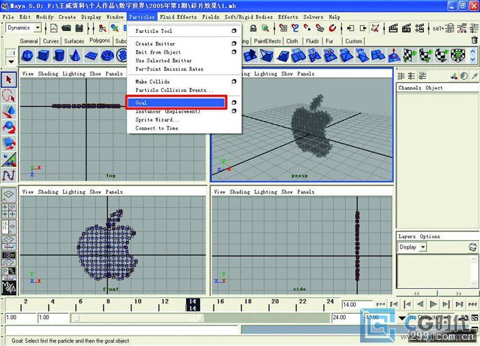Click the single perspective view layout icon
The image size is (480, 346).
click(x=8, y=194)
